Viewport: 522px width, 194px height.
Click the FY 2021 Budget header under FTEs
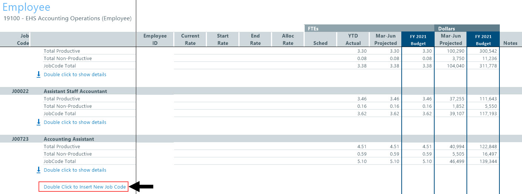418,40
